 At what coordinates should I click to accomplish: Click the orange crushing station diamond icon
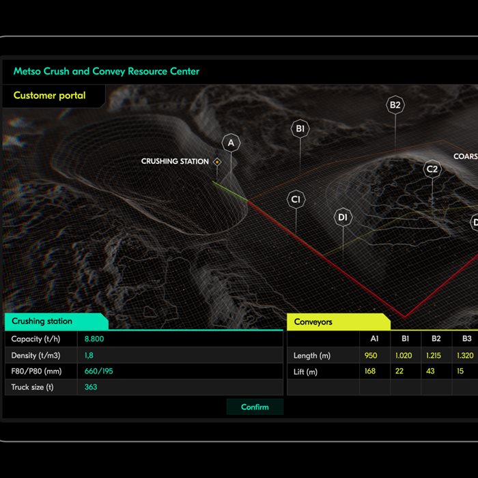[x=217, y=162]
